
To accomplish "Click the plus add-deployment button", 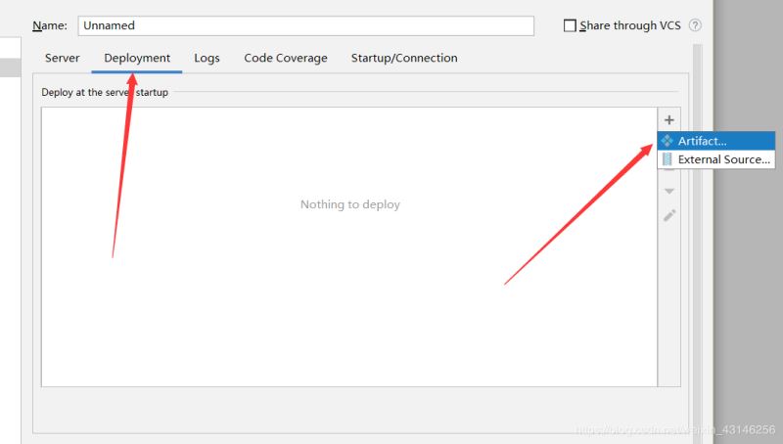I will pos(669,119).
